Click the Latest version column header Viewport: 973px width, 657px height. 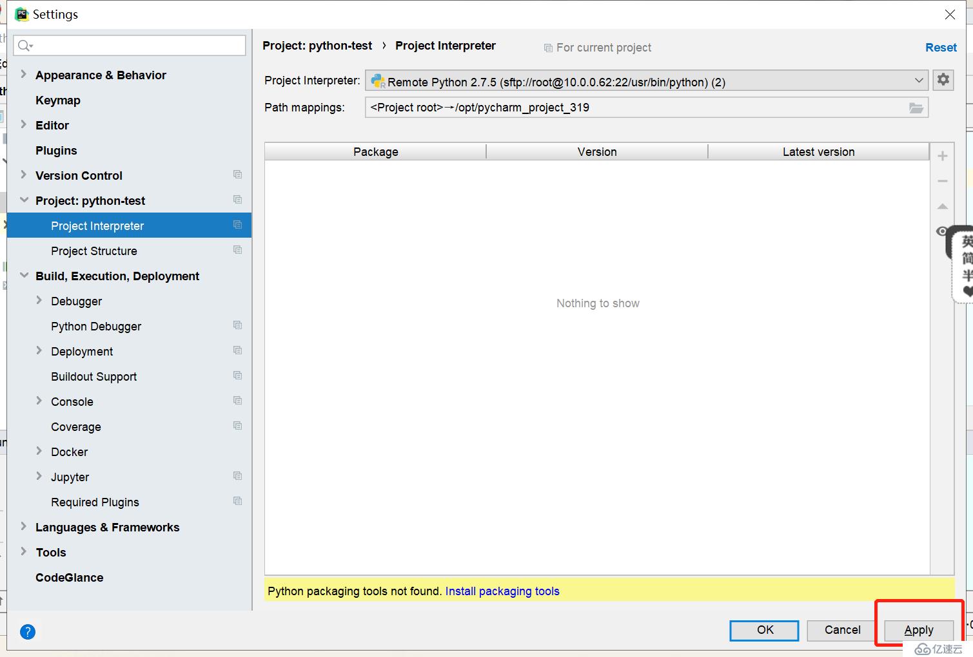click(818, 151)
